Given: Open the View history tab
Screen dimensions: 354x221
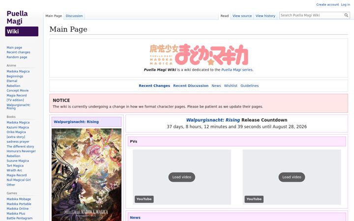Looking at the screenshot, I should (265, 16).
